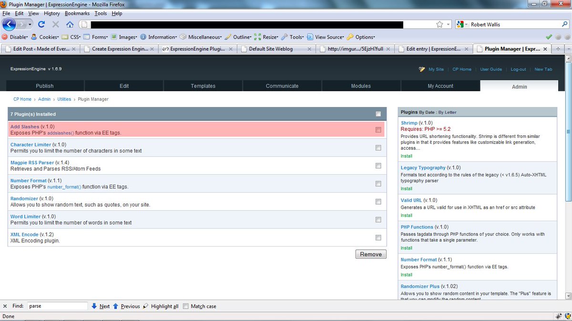Screen dimensions: 572x321
Task: Open the Options developer toolbar menu
Action: pyautogui.click(x=361, y=37)
